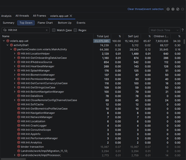This screenshot has height=160, width=186.
Task: Click the Clear thread/event selection link
Action: pos(145,9)
